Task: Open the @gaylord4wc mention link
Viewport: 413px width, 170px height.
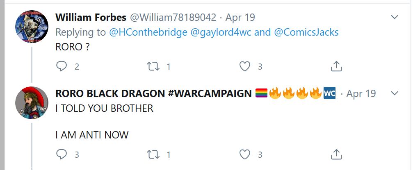Action: point(221,32)
